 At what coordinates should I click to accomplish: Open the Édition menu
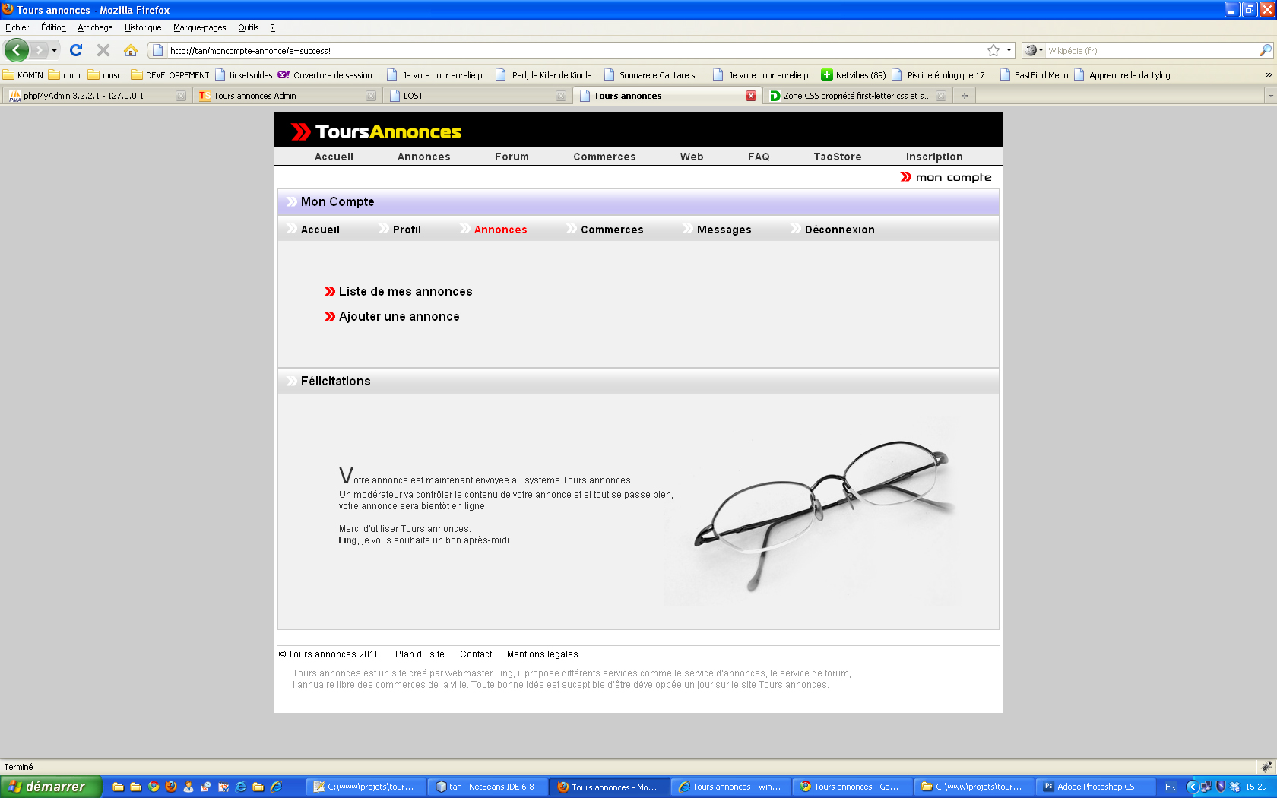click(53, 27)
